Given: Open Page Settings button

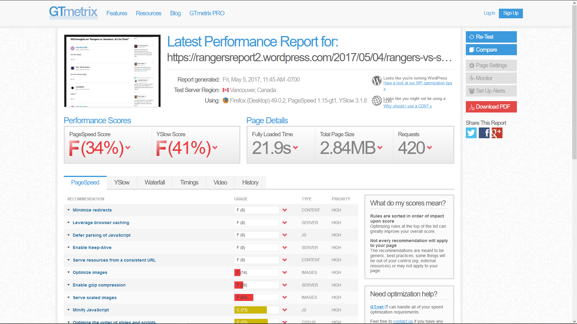Looking at the screenshot, I should click(x=491, y=65).
